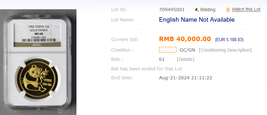Click the bid count number 61

pos(162,59)
